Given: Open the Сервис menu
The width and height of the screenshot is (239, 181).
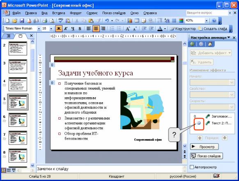Looking at the screenshot, I should tap(92, 13).
